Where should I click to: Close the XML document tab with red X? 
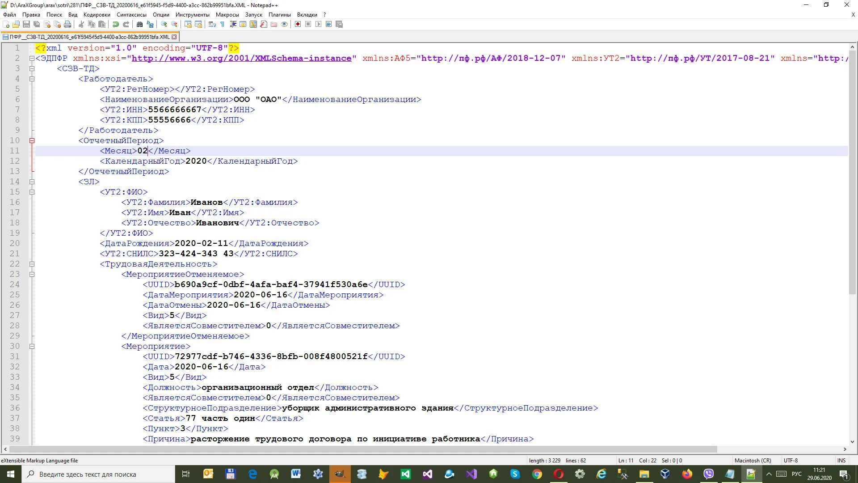174,37
